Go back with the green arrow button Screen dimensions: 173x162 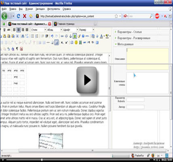point(4,16)
